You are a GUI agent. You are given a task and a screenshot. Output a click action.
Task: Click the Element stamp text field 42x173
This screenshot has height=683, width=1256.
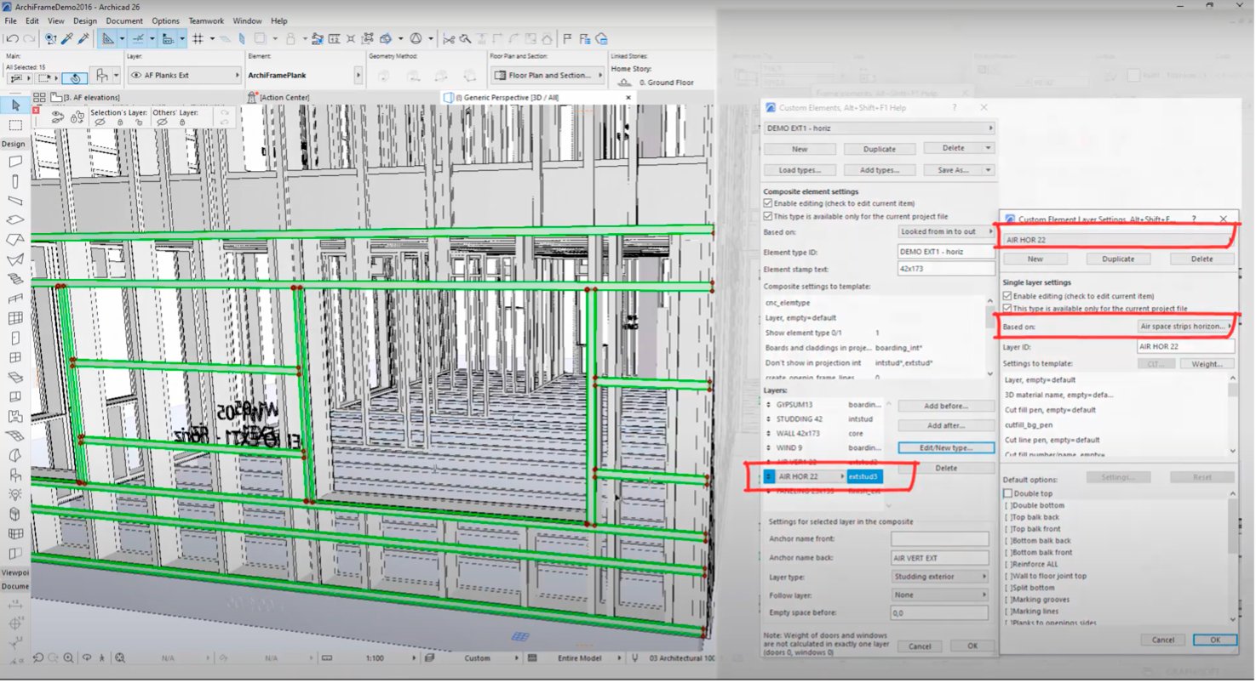pos(946,269)
